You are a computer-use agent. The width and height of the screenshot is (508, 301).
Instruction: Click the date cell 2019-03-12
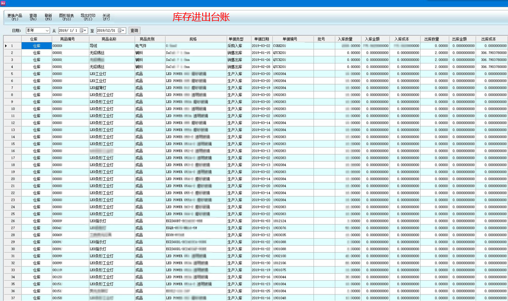click(x=262, y=235)
